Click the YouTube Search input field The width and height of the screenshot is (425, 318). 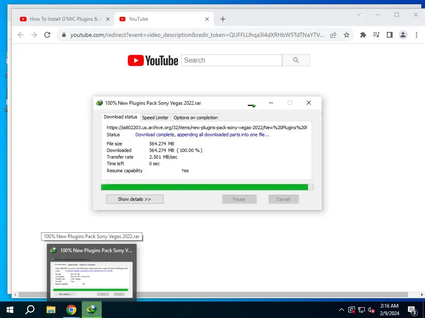(232, 60)
